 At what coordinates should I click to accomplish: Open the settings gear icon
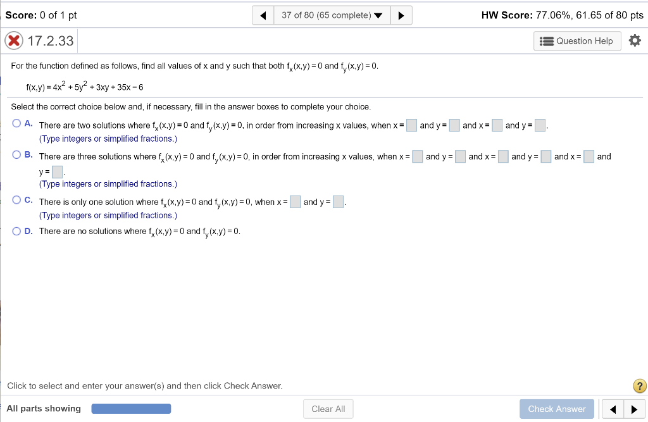[635, 40]
